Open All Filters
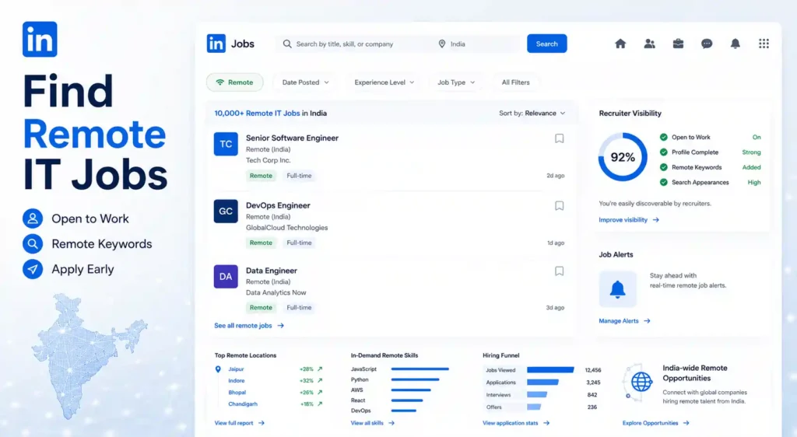This screenshot has height=437, width=797. click(515, 82)
